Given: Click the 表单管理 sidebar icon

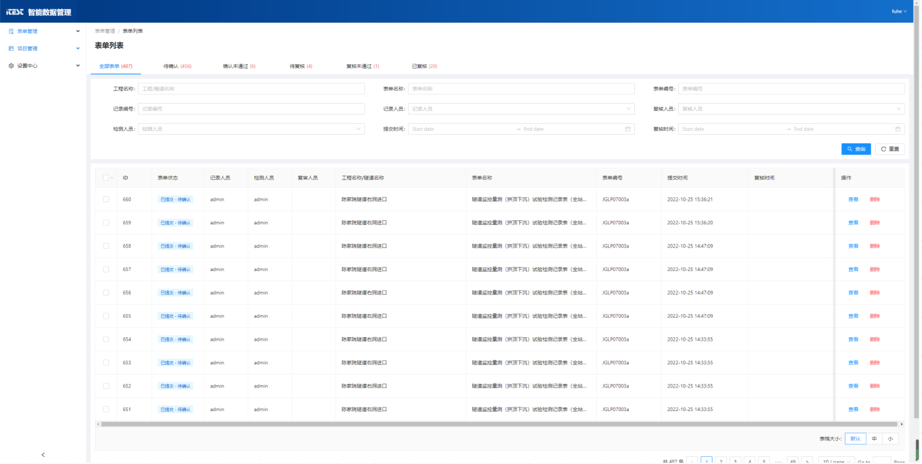Looking at the screenshot, I should click(x=11, y=31).
